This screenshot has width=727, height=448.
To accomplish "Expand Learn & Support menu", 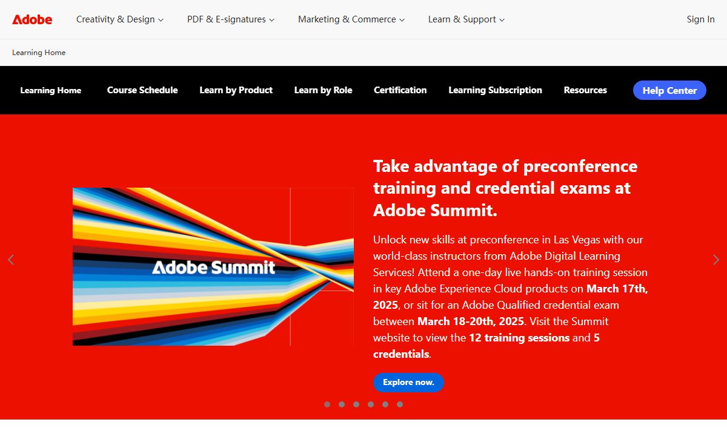I will coord(466,19).
